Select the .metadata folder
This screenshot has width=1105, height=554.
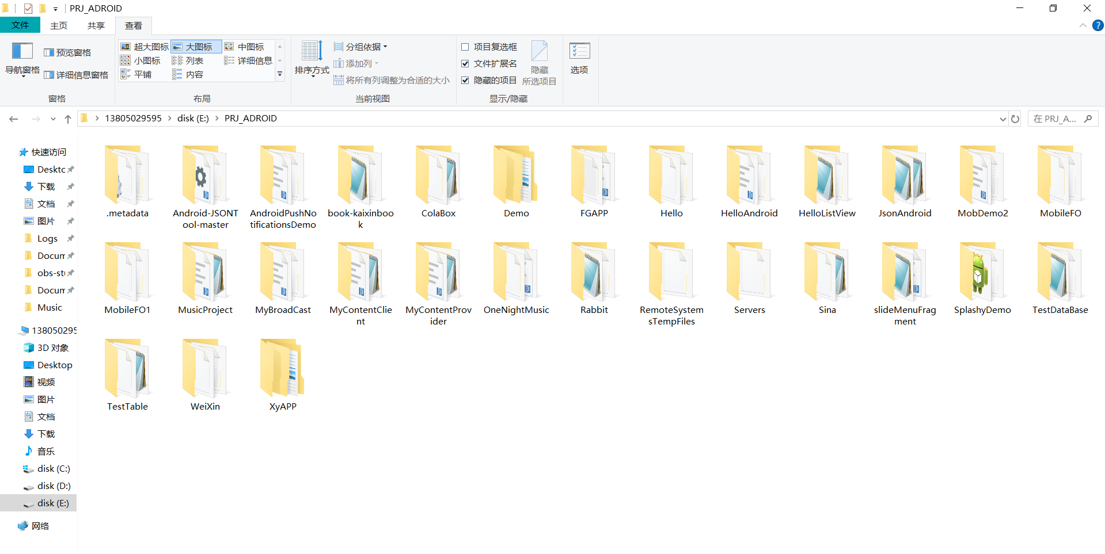pyautogui.click(x=127, y=181)
